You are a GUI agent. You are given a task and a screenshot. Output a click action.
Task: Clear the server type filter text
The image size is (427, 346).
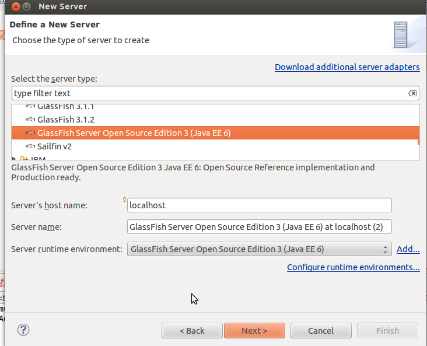tap(412, 93)
